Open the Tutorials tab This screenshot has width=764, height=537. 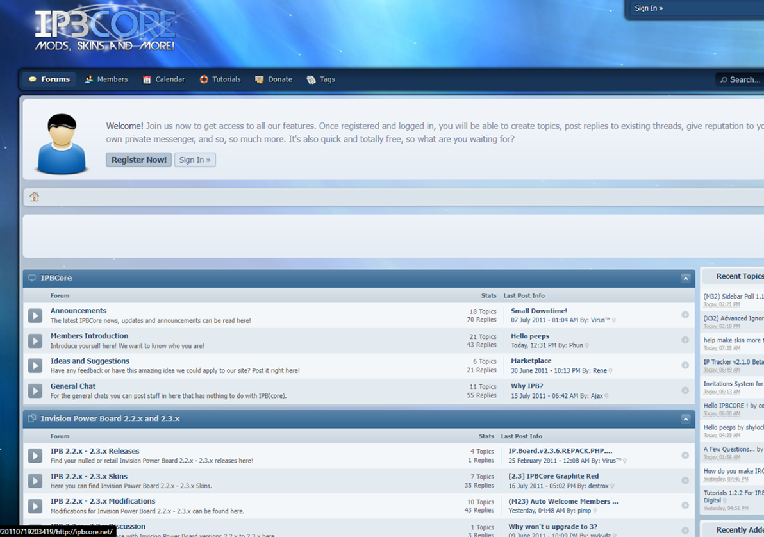220,79
